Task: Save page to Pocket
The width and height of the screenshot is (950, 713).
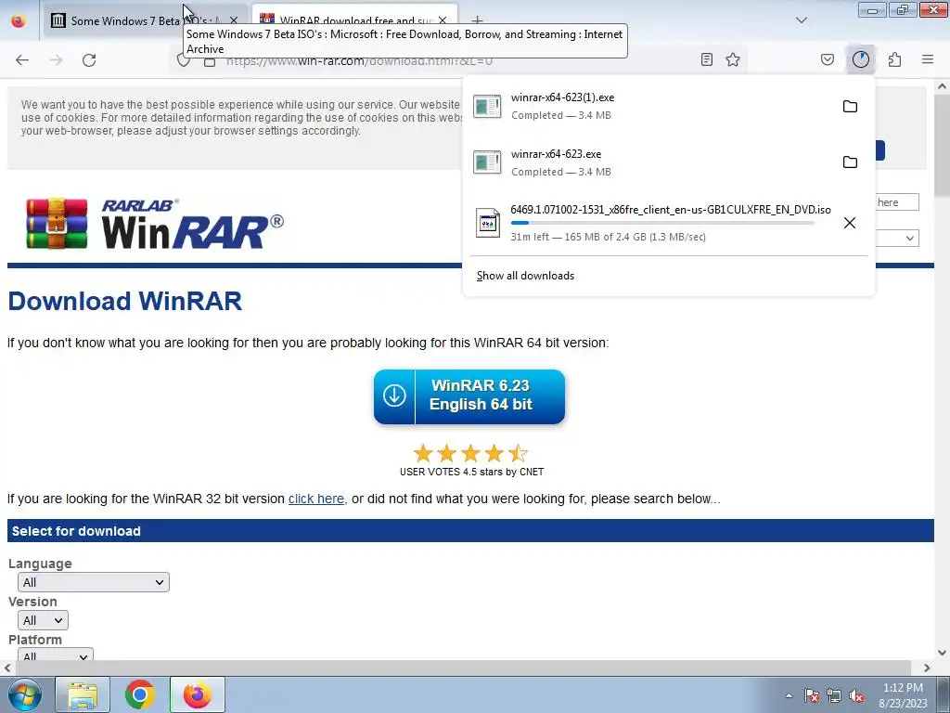Action: click(x=827, y=59)
